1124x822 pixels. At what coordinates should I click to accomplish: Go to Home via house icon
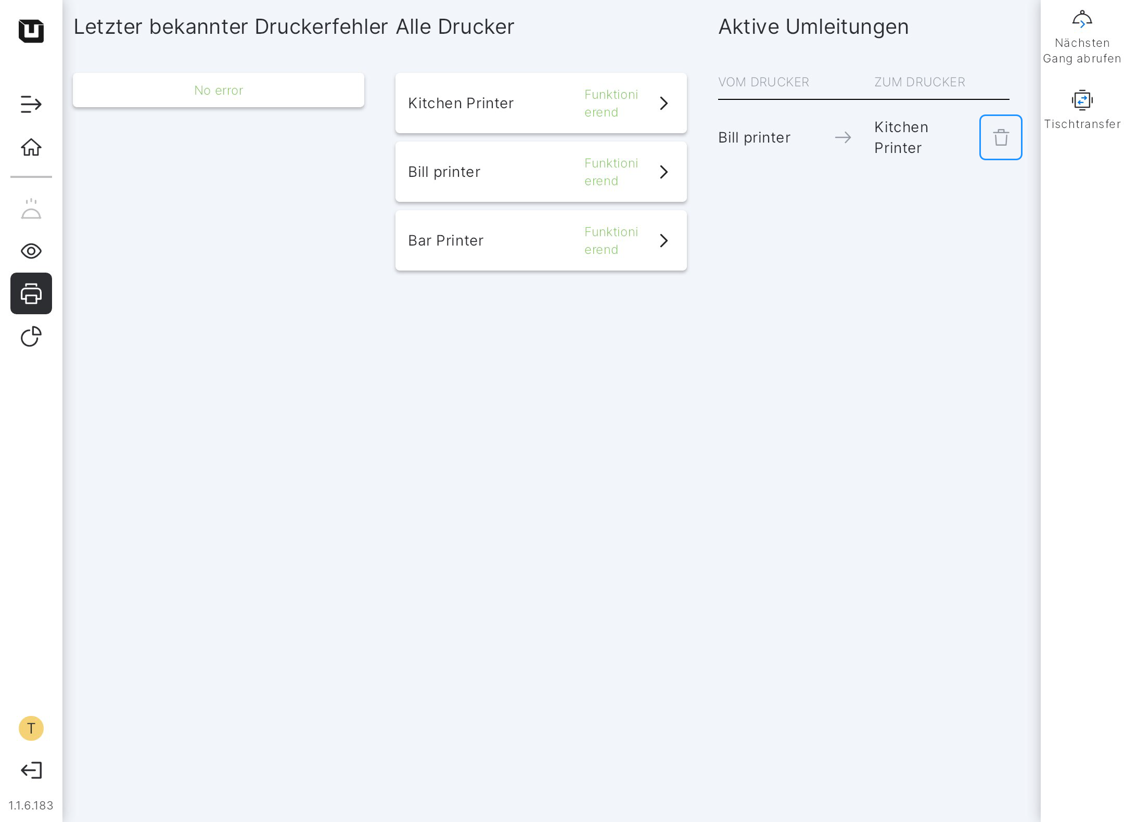click(31, 147)
